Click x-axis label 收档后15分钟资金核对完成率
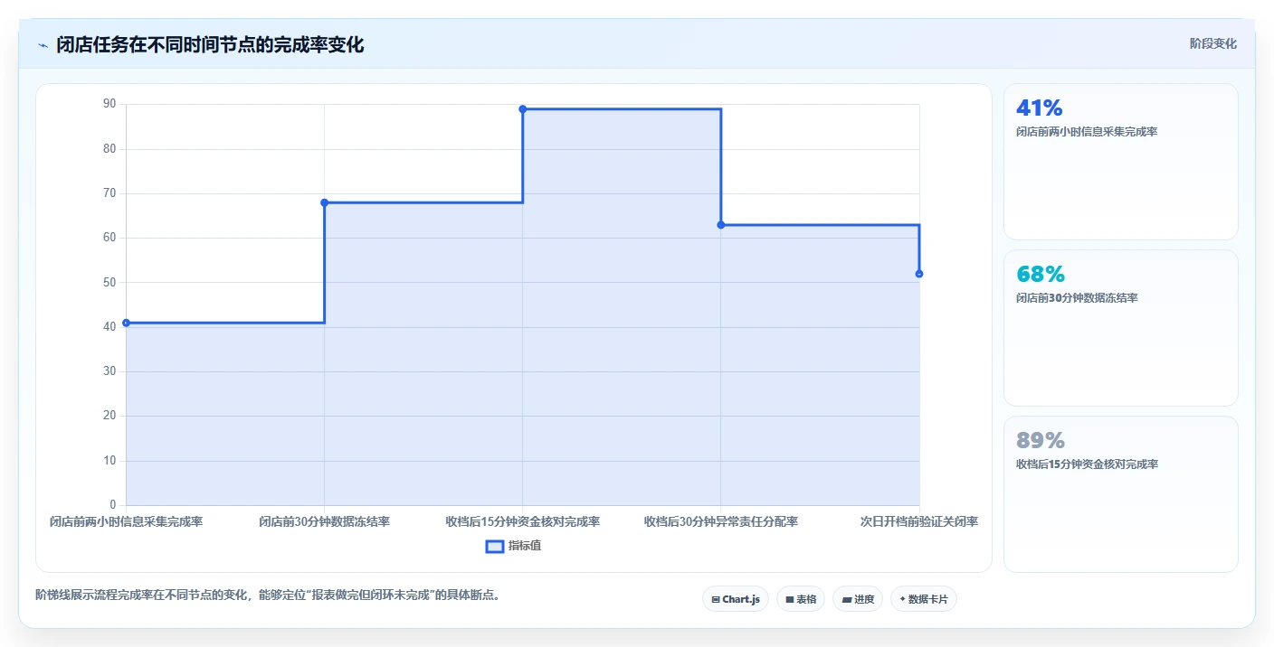The image size is (1274, 647). coord(522,521)
